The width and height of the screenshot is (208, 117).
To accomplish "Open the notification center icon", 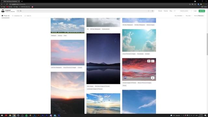I will [x=205, y=115].
